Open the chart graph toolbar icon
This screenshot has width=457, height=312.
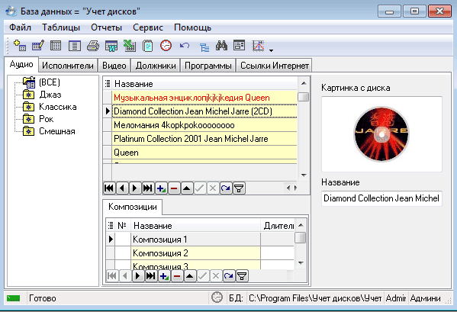[x=258, y=46]
